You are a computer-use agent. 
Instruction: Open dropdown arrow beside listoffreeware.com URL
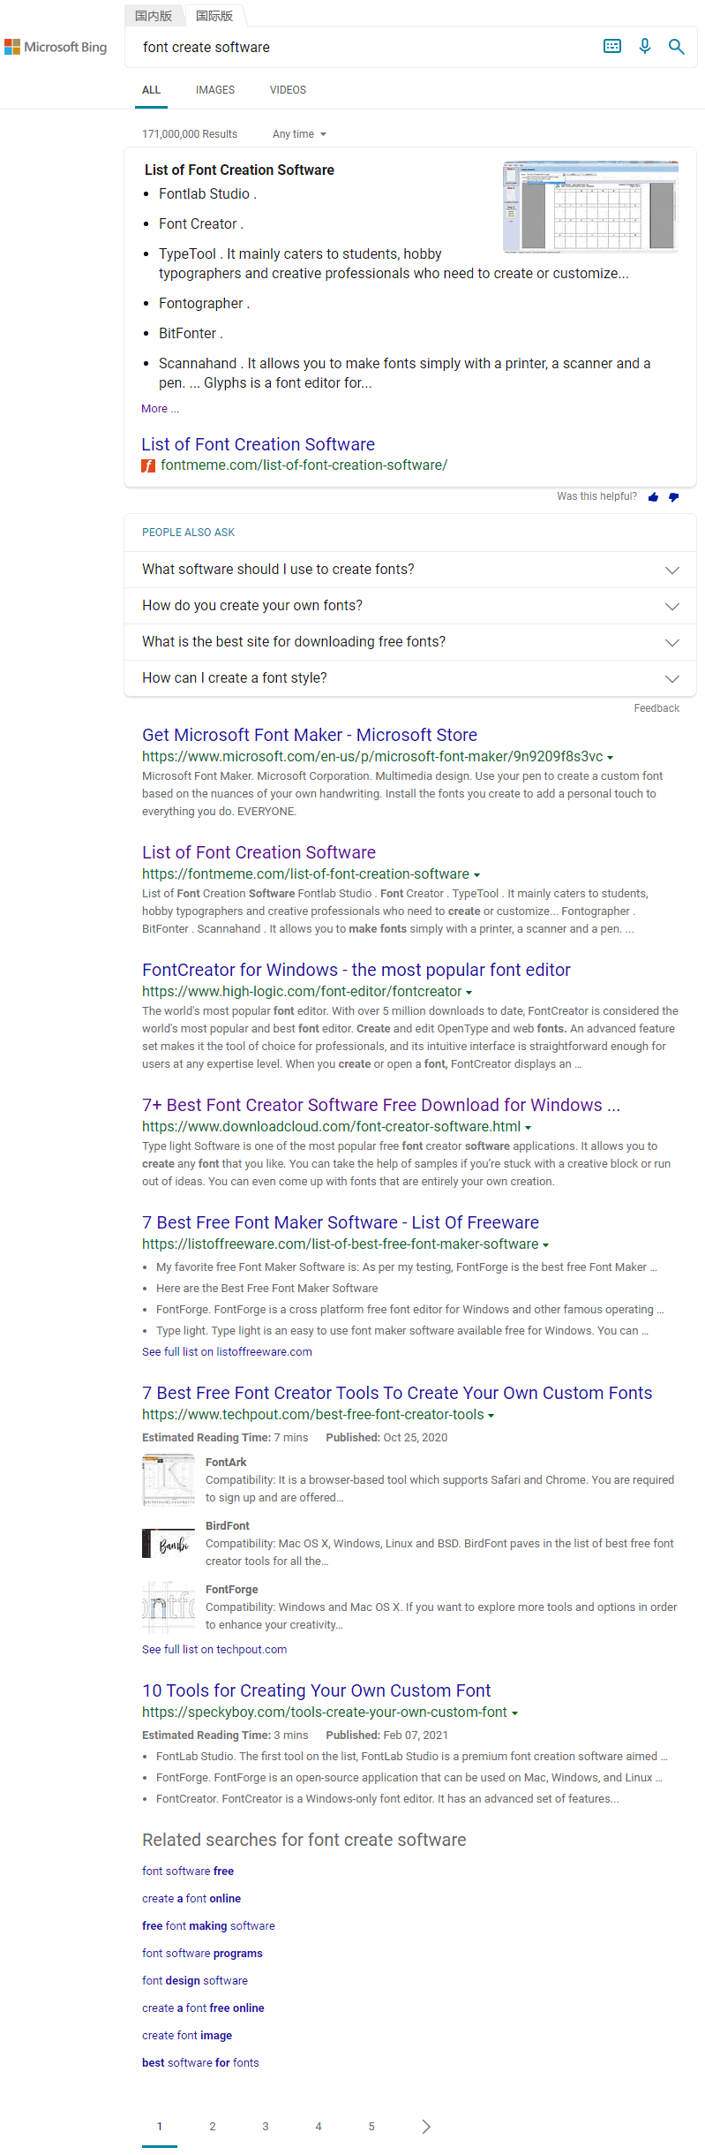pyautogui.click(x=546, y=1245)
